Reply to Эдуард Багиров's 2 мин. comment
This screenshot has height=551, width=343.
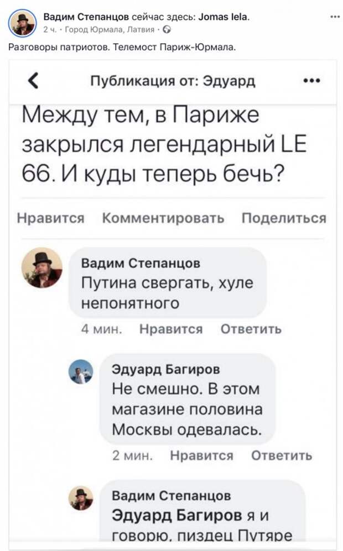(x=282, y=455)
